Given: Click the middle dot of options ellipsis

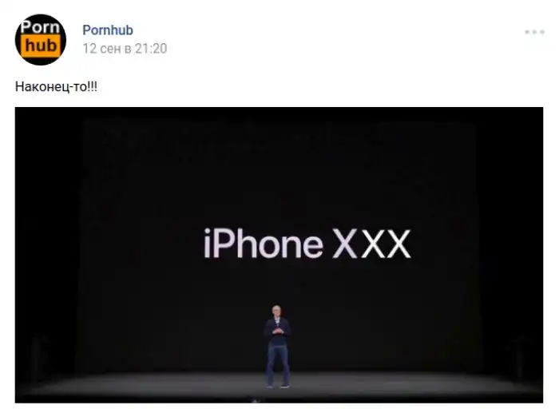Looking at the screenshot, I should click(534, 32).
